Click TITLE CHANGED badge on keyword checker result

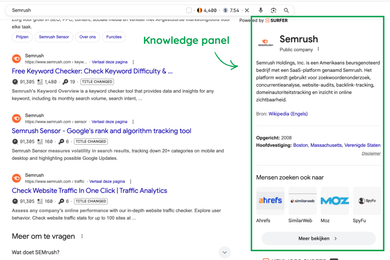coord(97,82)
